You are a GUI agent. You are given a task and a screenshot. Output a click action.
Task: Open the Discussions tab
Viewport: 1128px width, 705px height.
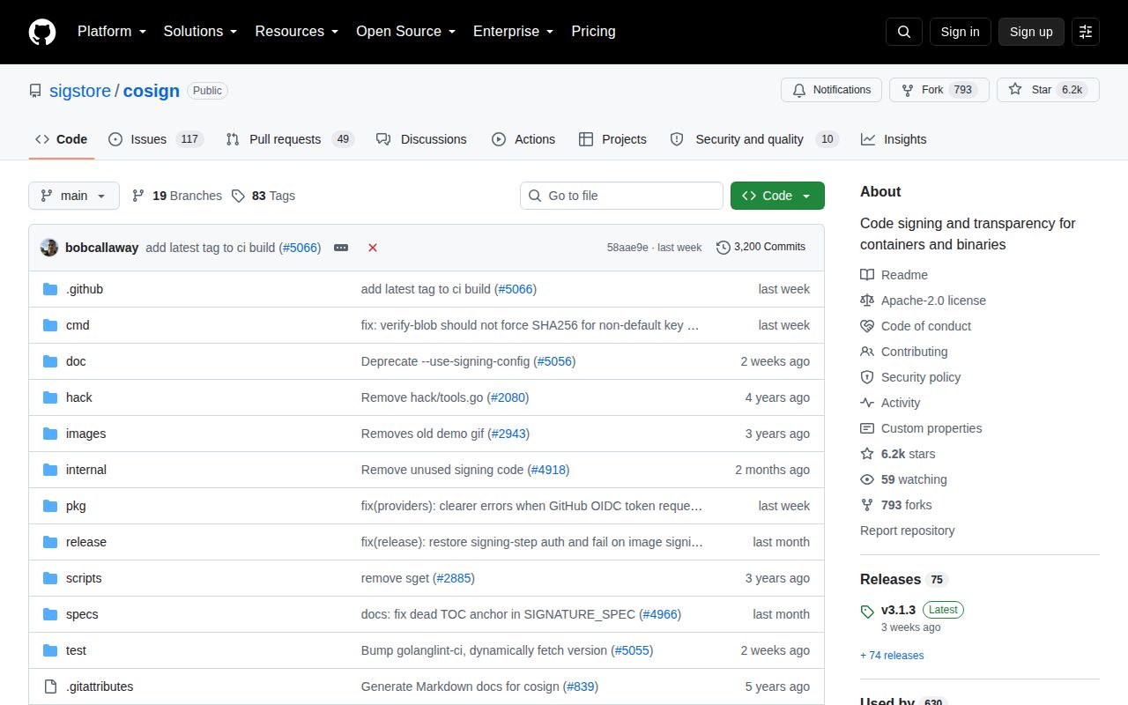pyautogui.click(x=421, y=139)
